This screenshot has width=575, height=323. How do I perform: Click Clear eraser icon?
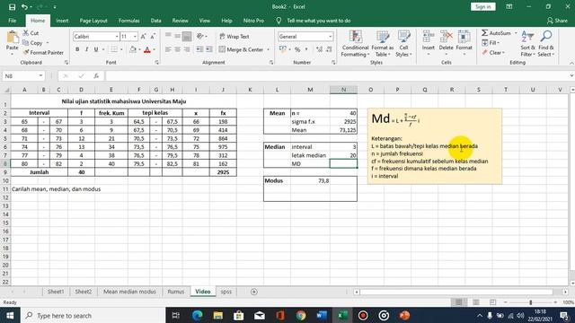[x=485, y=52]
